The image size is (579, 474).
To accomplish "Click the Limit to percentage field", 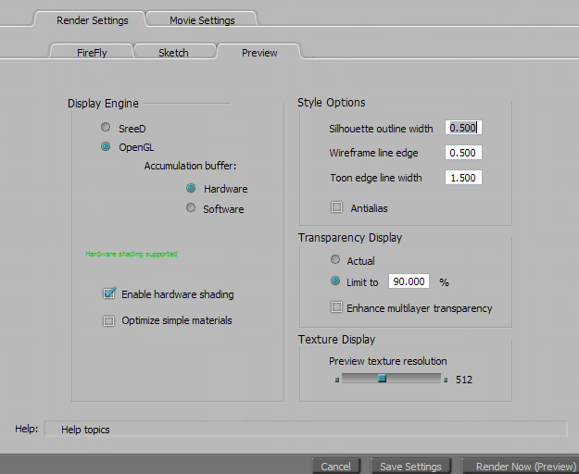I will [x=409, y=281].
